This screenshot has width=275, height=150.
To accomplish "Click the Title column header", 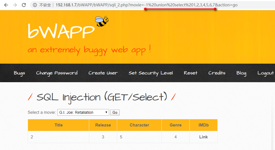I will tap(58, 125).
